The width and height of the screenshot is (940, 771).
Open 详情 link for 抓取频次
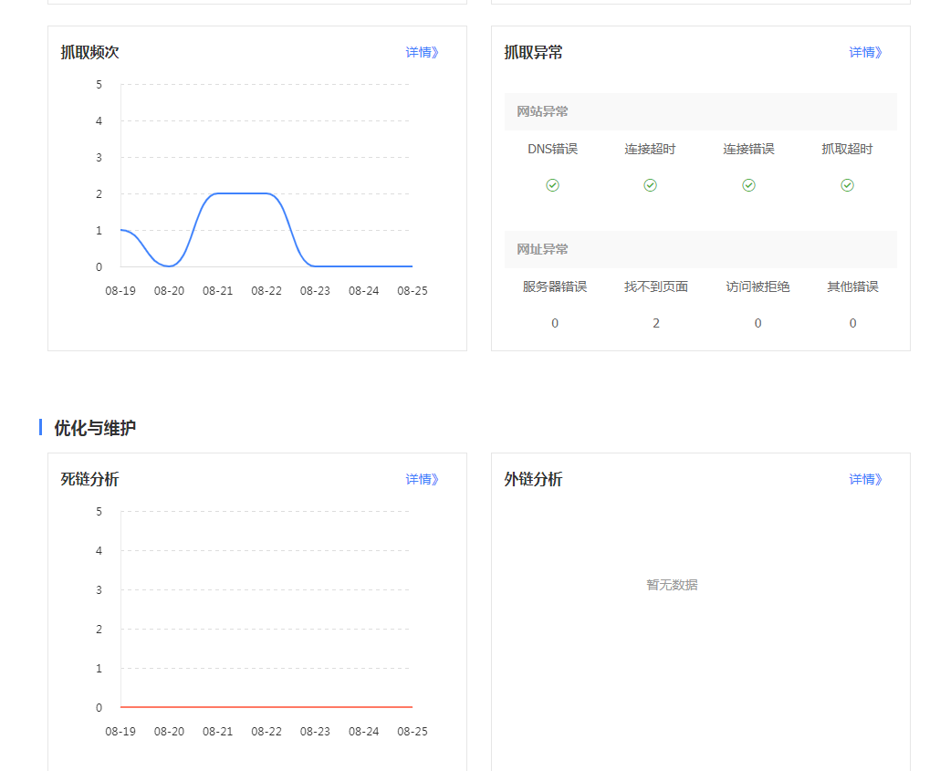click(422, 52)
